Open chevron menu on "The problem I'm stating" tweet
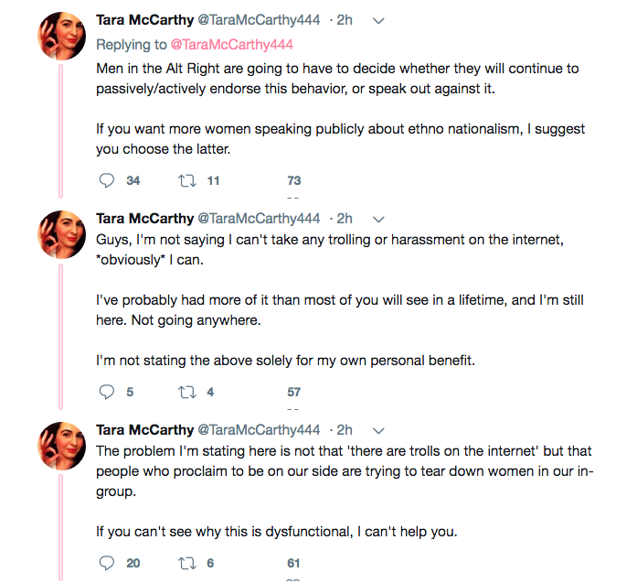The height and width of the screenshot is (583, 637). 379,431
